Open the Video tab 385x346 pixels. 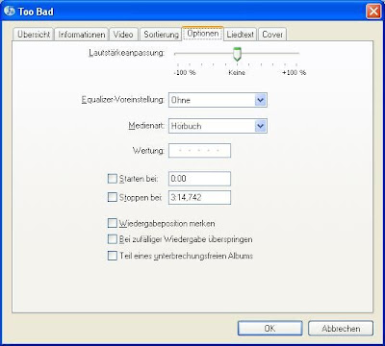coord(123,35)
